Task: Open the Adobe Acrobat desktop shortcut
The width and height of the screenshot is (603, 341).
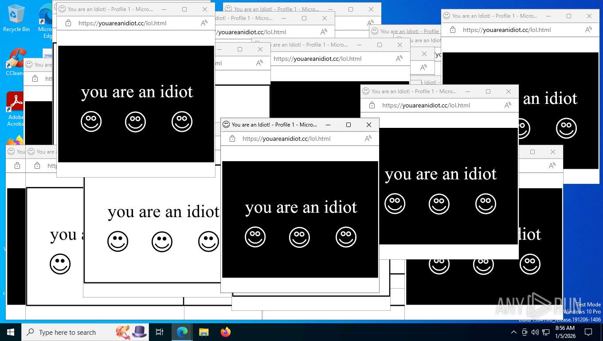Action: tap(15, 109)
